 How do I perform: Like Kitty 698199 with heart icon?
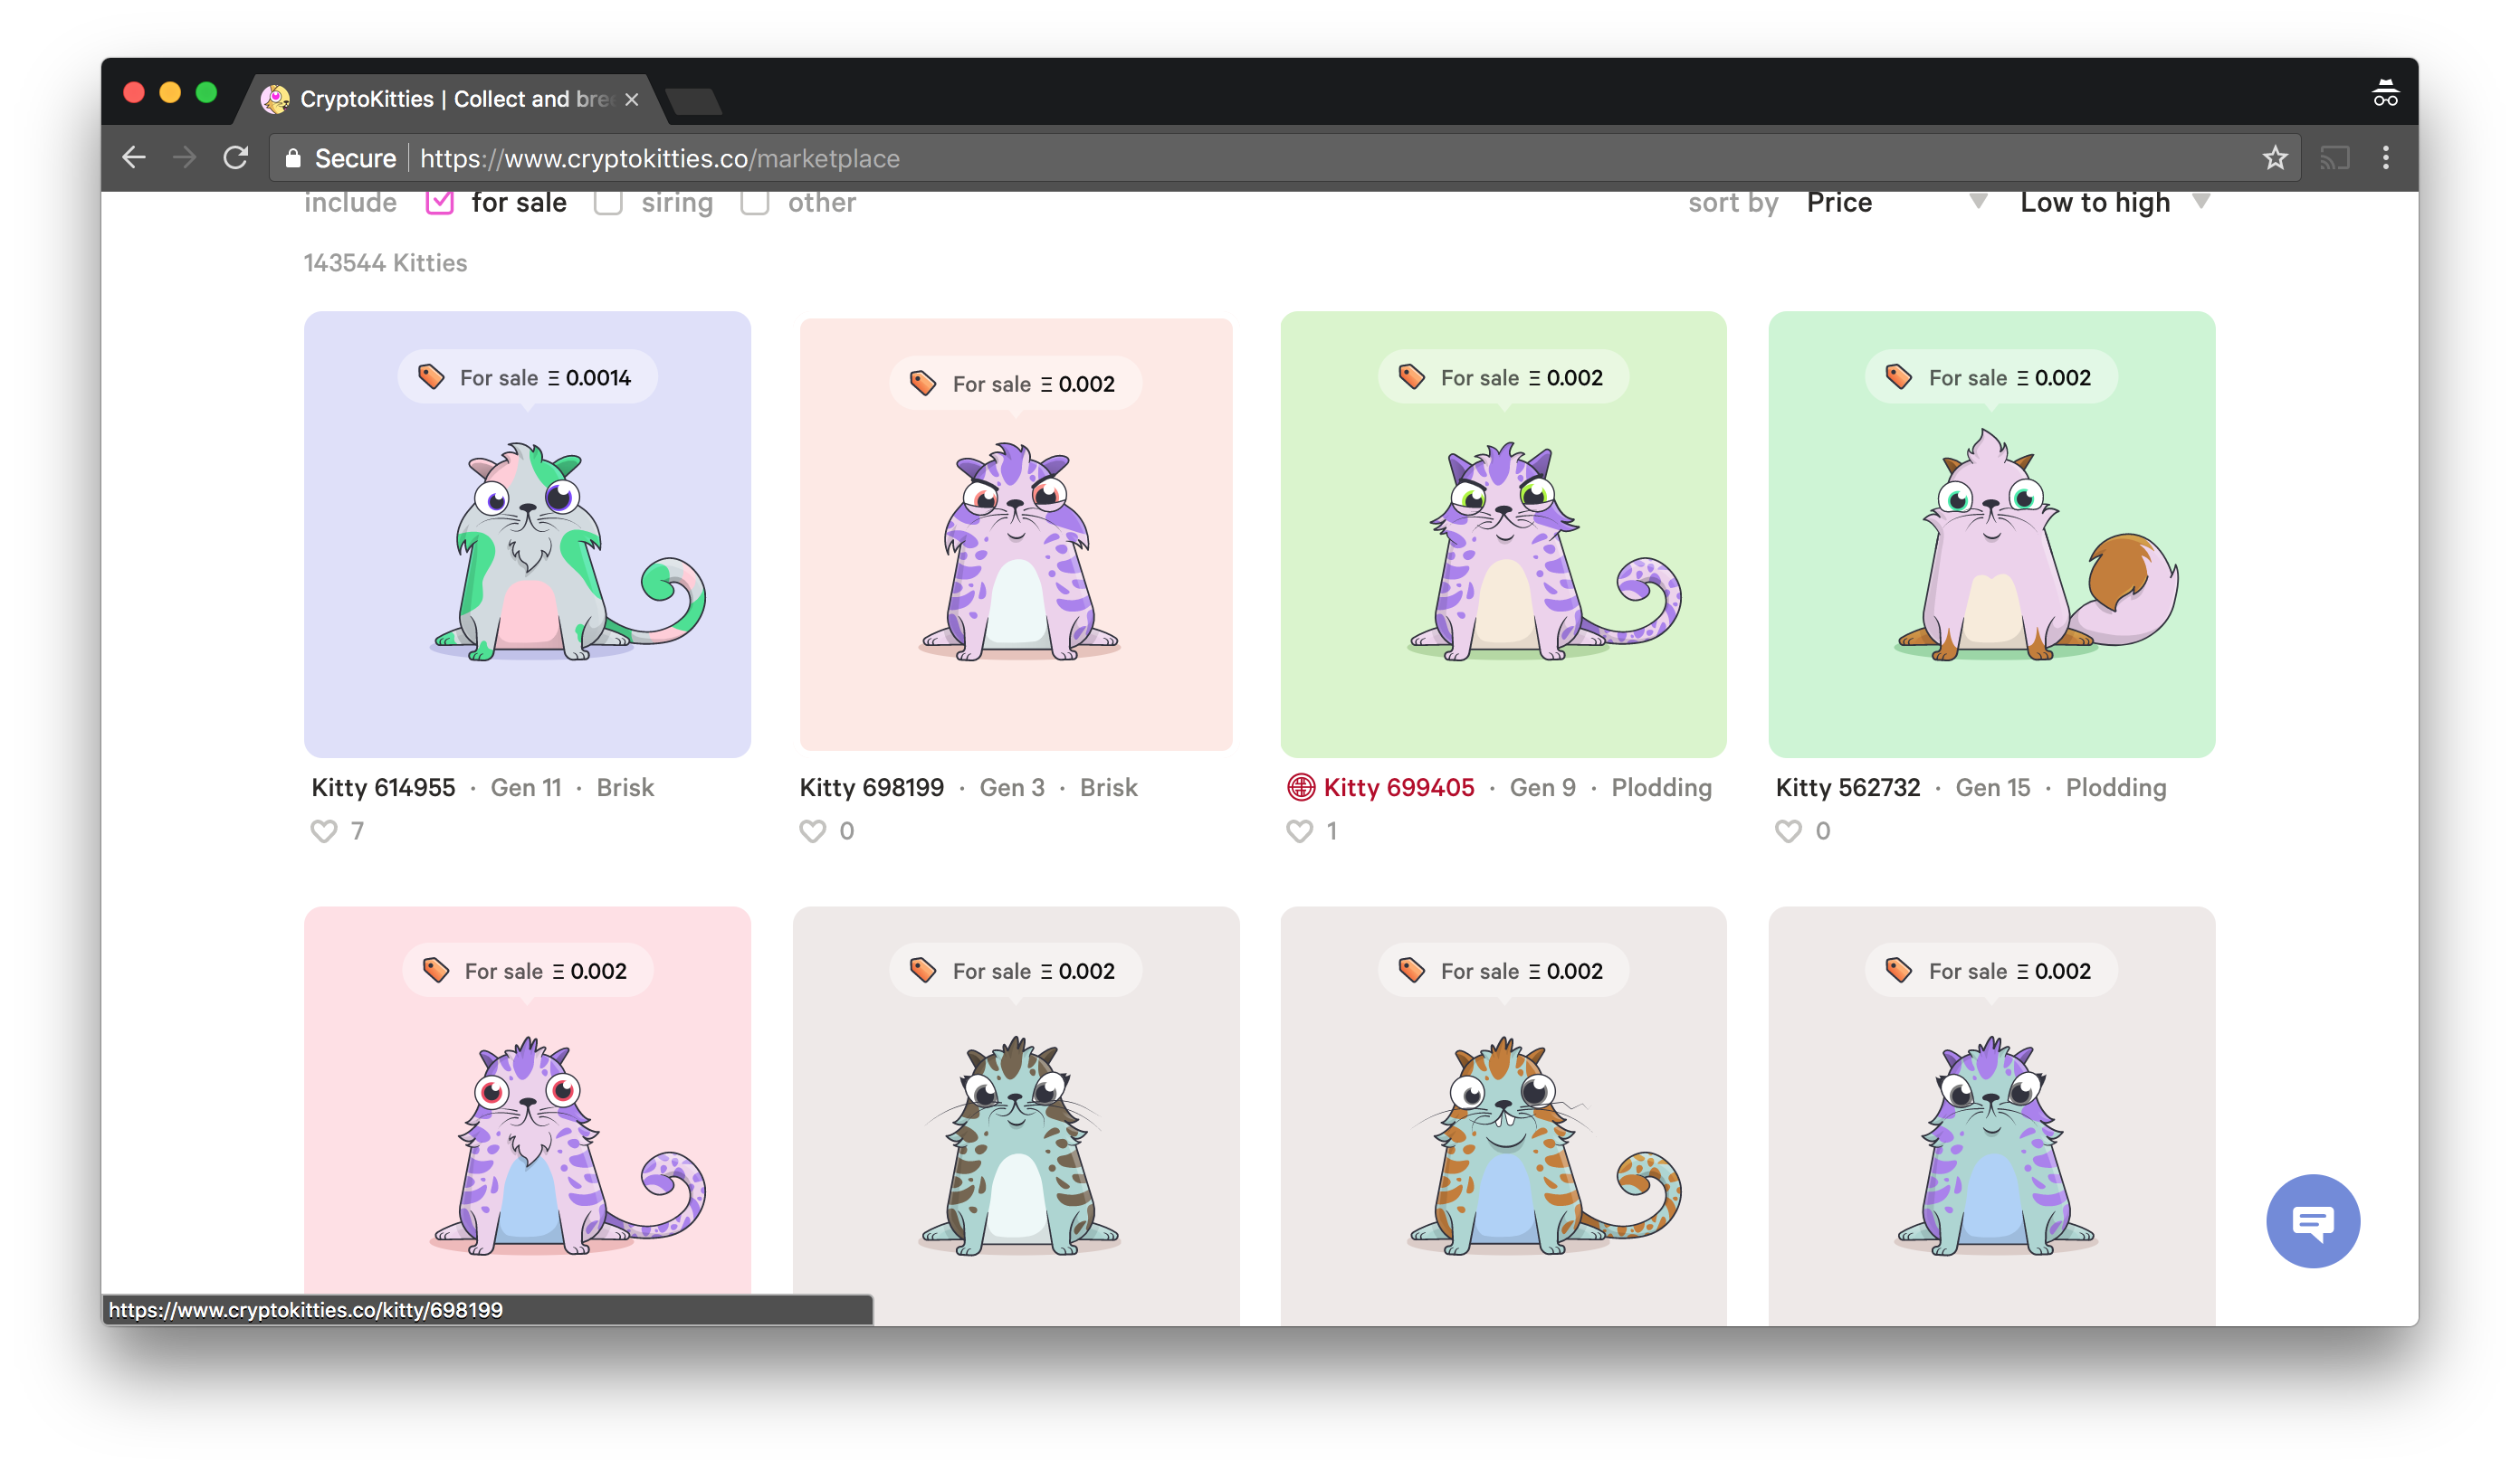[813, 831]
